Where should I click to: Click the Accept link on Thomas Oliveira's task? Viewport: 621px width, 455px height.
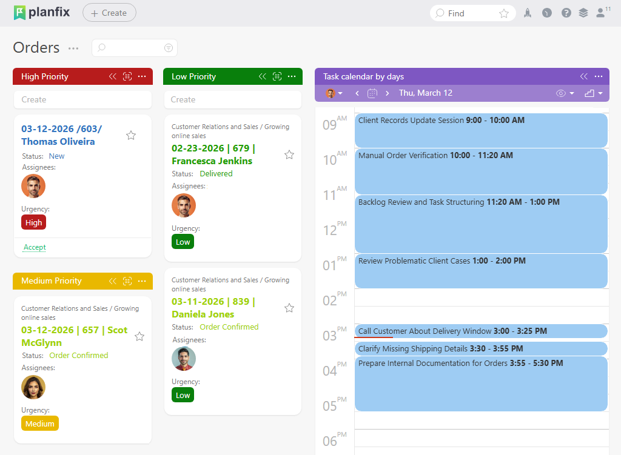click(35, 247)
